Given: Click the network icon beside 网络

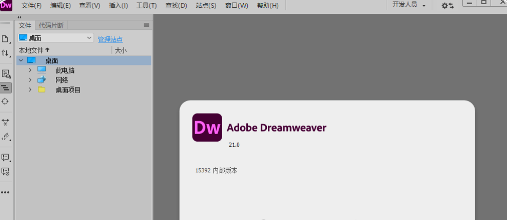Looking at the screenshot, I should point(42,80).
